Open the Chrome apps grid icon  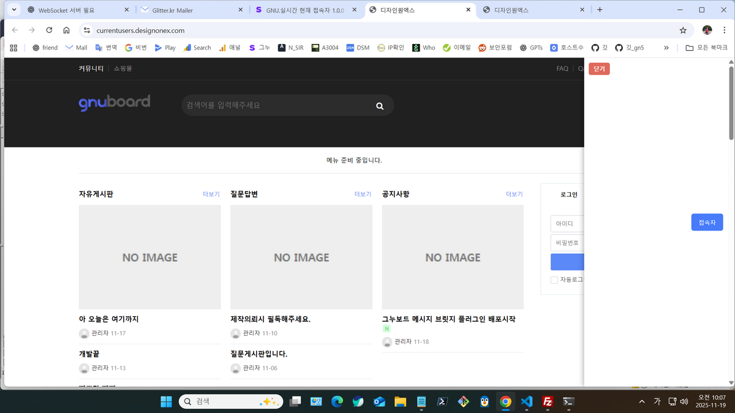click(x=13, y=48)
